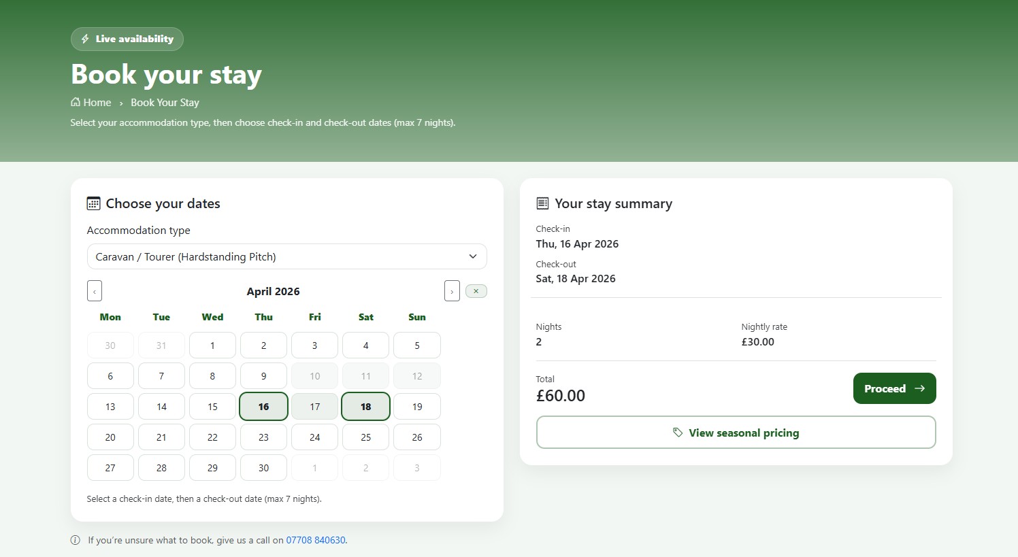Deselect the highlighted April 16 date
The width and height of the screenshot is (1018, 557).
(263, 406)
